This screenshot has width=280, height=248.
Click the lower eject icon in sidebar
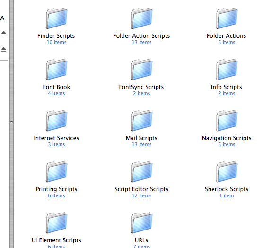4,49
